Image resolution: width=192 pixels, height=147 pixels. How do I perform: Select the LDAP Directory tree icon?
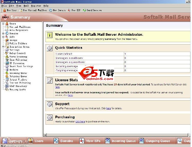click(7, 86)
